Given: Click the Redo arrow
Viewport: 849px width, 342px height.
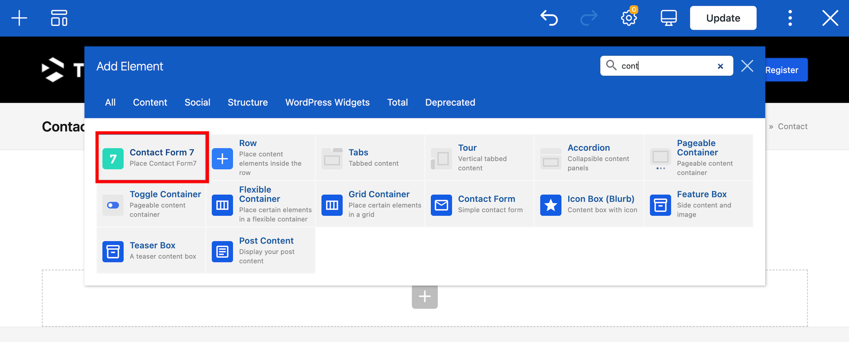Looking at the screenshot, I should tap(589, 18).
